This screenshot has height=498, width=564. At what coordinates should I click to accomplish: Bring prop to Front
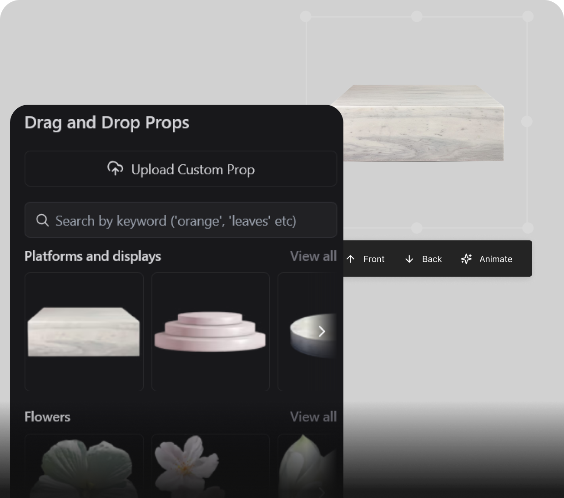pyautogui.click(x=365, y=259)
